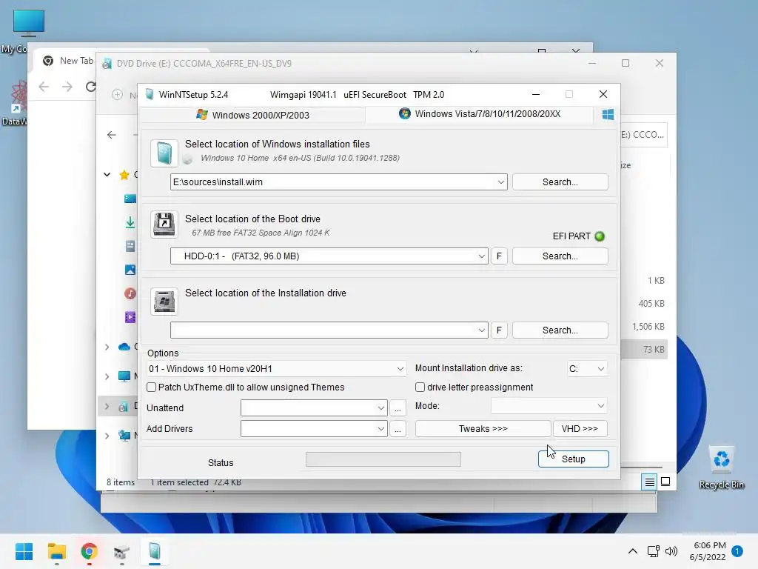Click the Boot drive floppy icon
The image size is (758, 569).
(164, 224)
